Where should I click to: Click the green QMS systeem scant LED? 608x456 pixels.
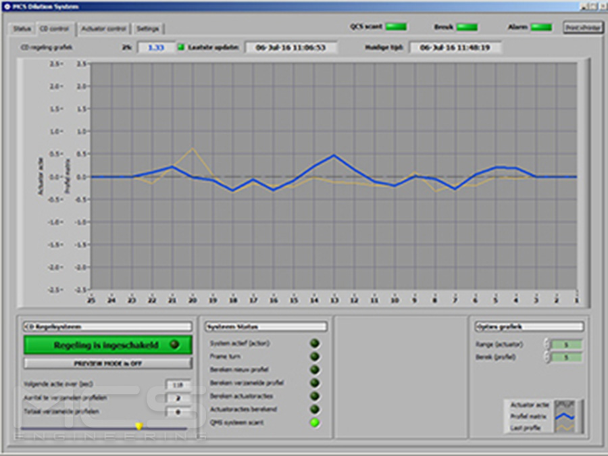[314, 422]
